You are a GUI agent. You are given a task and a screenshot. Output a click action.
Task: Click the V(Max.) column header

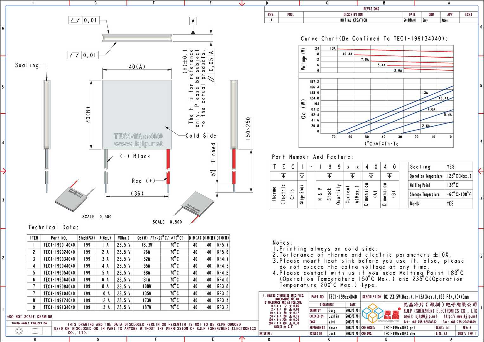[124, 238]
